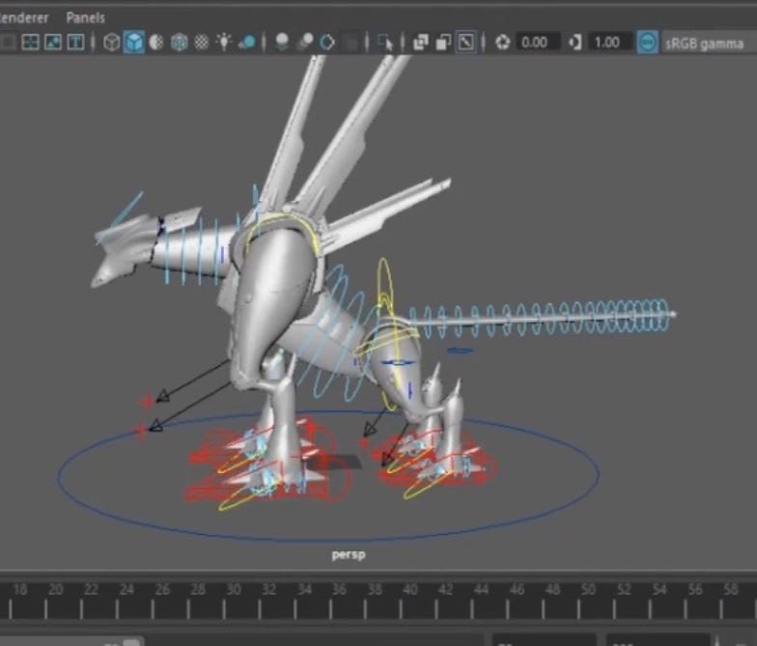The image size is (757, 646).
Task: Turn on textured display icon
Action: (x=201, y=42)
